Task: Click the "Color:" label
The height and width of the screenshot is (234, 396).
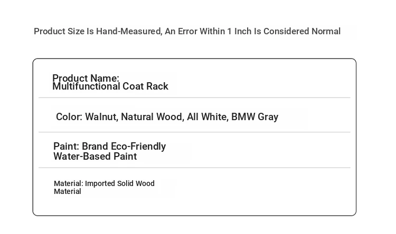Action: (x=69, y=117)
